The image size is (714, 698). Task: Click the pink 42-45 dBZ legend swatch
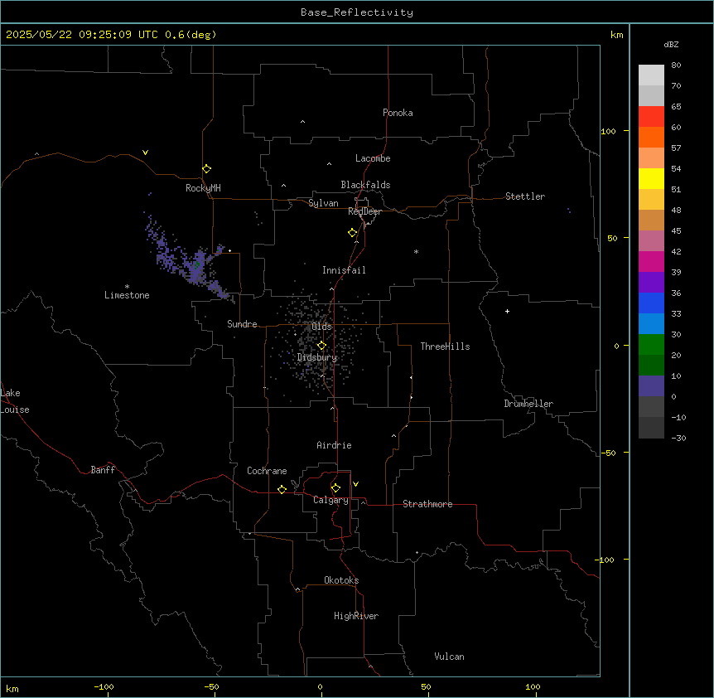click(x=651, y=241)
